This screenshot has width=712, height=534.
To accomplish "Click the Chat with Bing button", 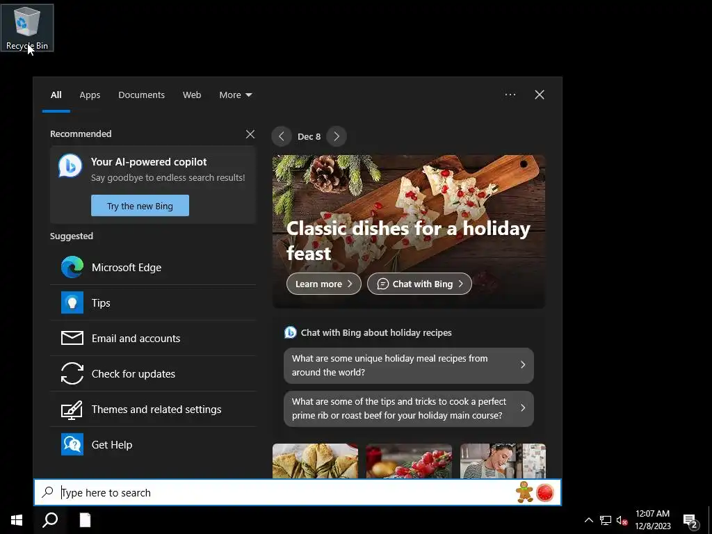I will coord(419,284).
